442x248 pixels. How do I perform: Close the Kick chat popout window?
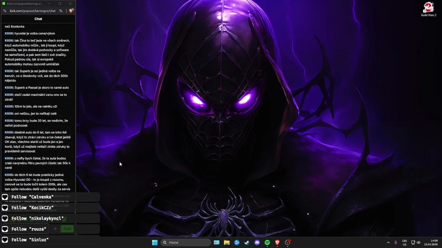pyautogui.click(x=70, y=3)
